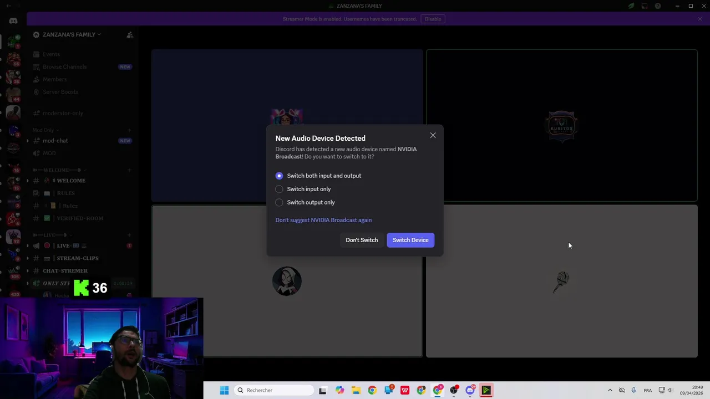Open the Events entry
This screenshot has height=399, width=710.
[82, 54]
